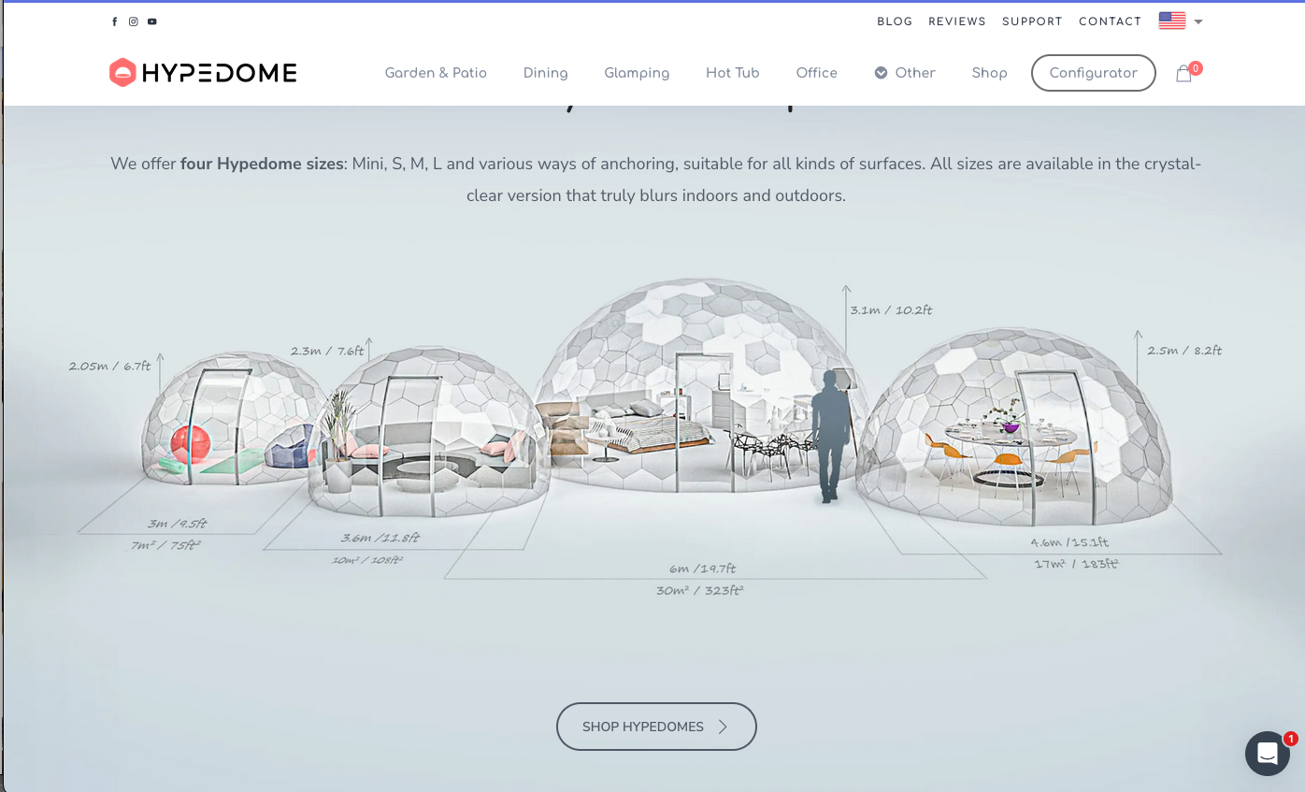
Task: Open the Shop menu item
Action: click(989, 73)
